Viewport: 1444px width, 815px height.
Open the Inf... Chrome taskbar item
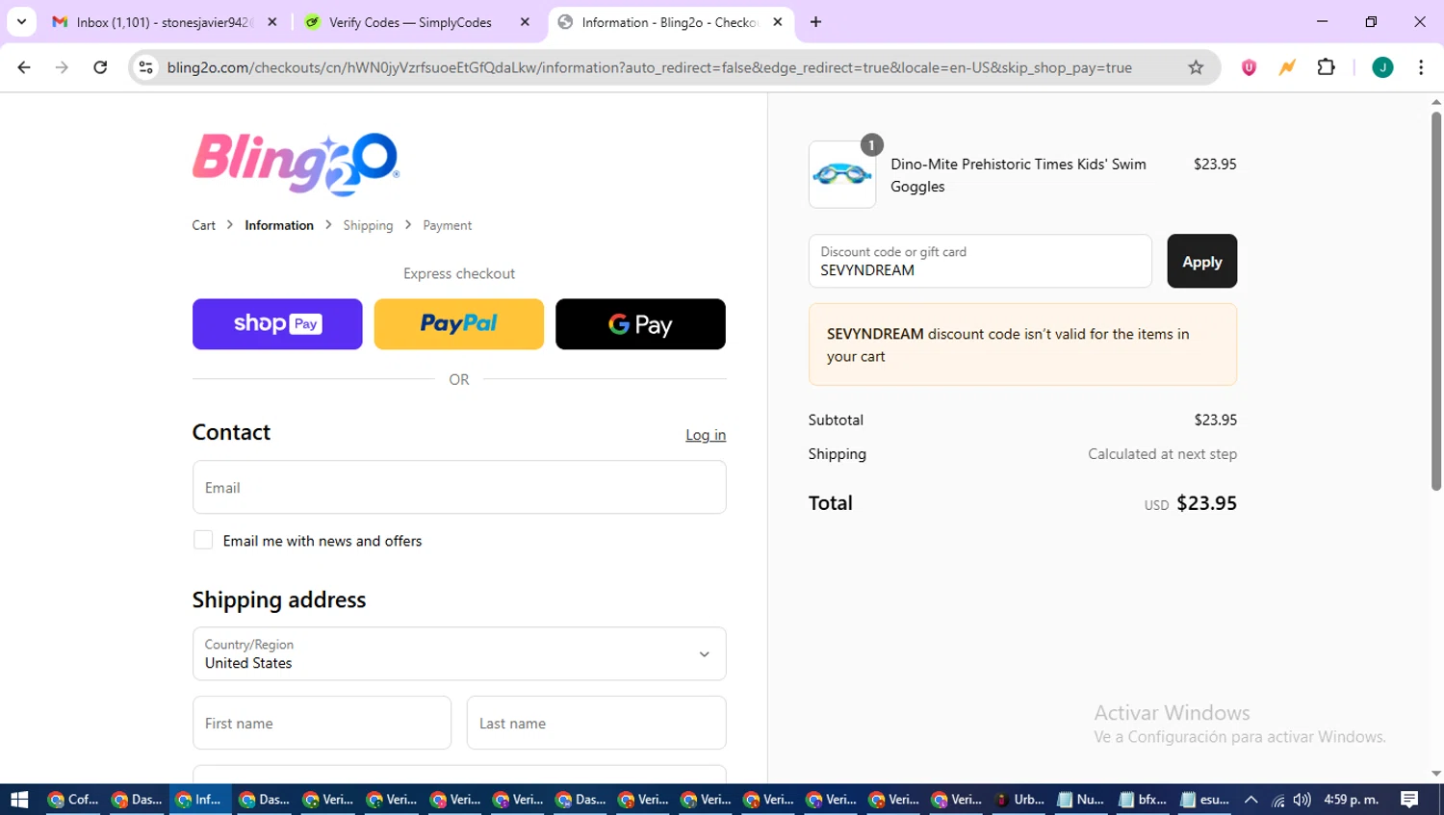(199, 800)
